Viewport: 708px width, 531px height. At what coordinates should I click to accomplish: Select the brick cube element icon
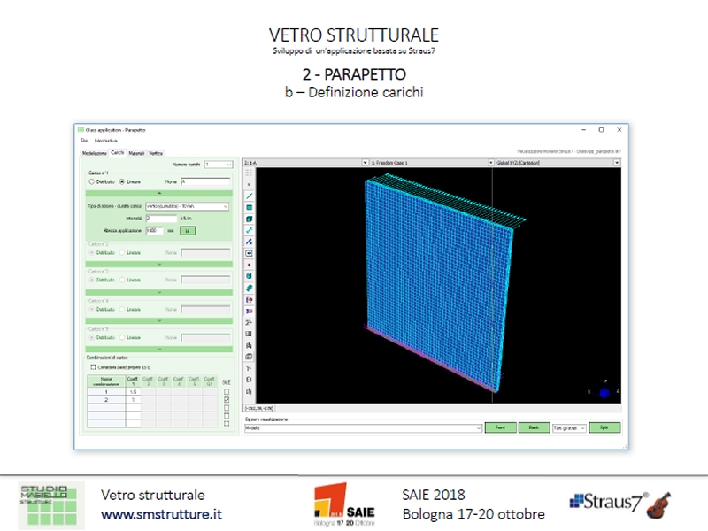[249, 219]
